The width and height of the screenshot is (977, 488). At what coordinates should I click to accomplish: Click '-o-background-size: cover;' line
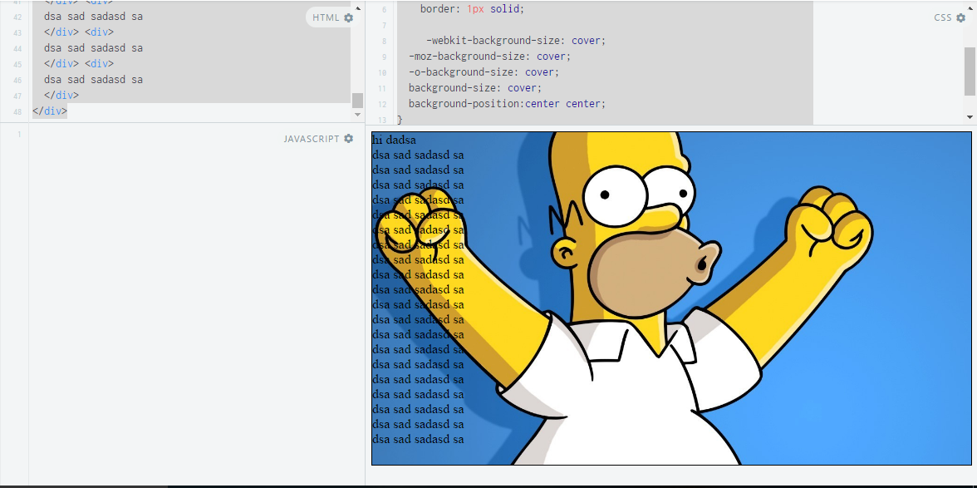click(x=484, y=72)
